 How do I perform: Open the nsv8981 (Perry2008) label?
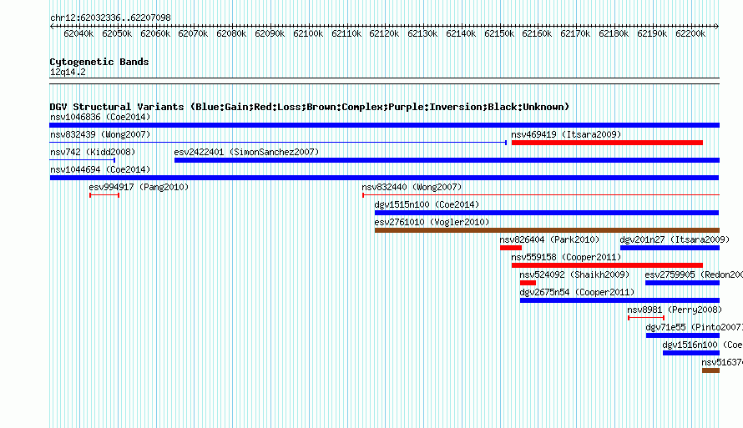[x=675, y=310]
